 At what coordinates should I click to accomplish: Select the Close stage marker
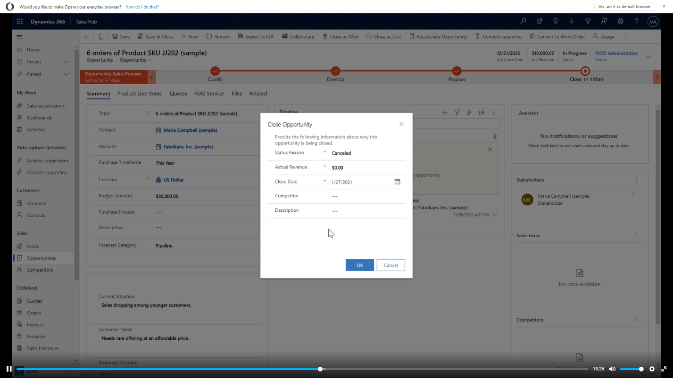(585, 71)
